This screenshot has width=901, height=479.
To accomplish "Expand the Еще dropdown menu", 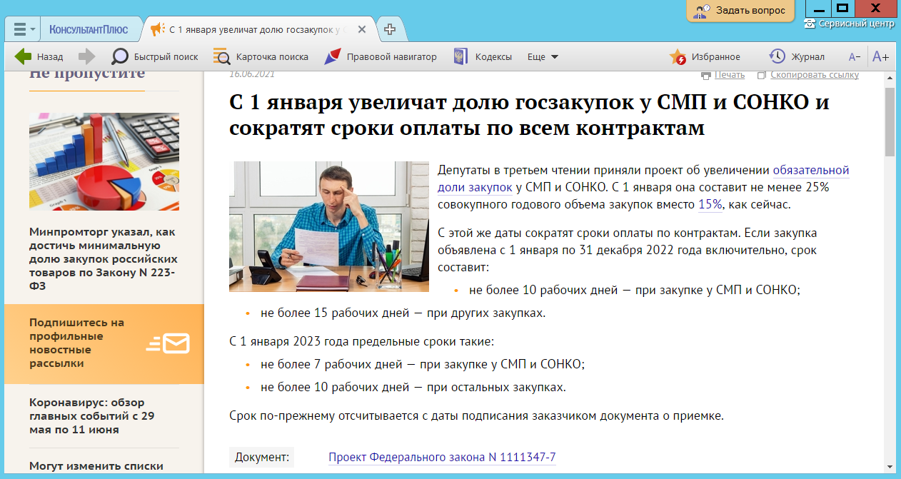I will (543, 56).
